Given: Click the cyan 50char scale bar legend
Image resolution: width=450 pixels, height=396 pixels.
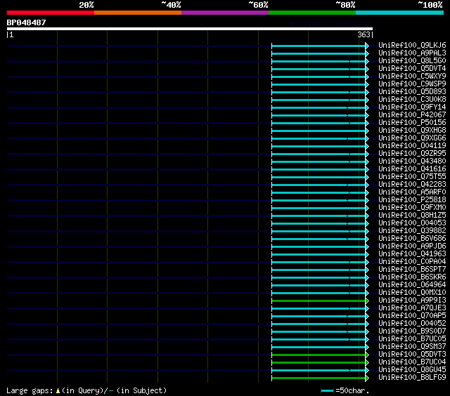Looking at the screenshot, I should (327, 390).
